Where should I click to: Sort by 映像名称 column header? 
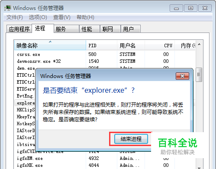pyautogui.click(x=50, y=45)
